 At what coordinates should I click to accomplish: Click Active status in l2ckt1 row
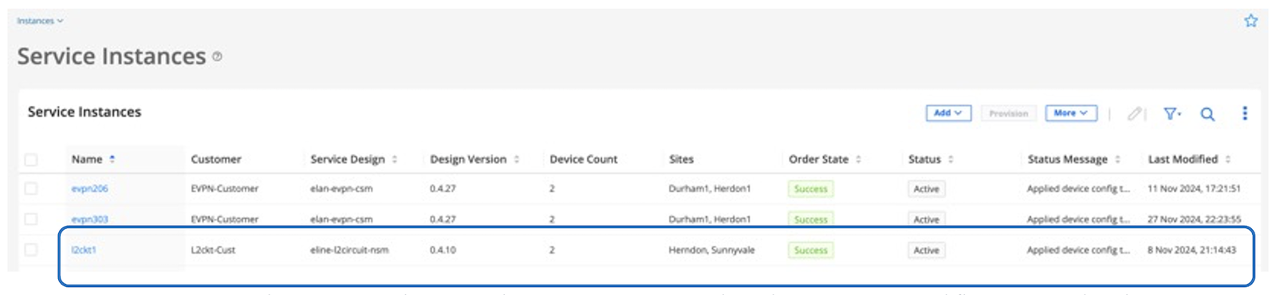pos(926,250)
